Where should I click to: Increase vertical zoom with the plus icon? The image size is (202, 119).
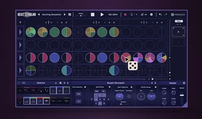click(170, 58)
